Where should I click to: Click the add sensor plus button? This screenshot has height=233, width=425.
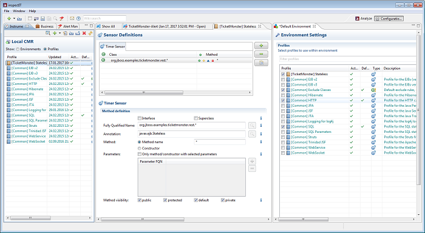click(261, 46)
